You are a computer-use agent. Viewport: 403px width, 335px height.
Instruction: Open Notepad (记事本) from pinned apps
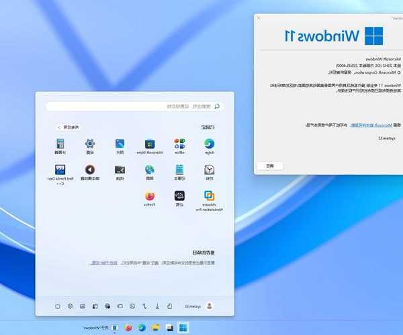tap(179, 172)
